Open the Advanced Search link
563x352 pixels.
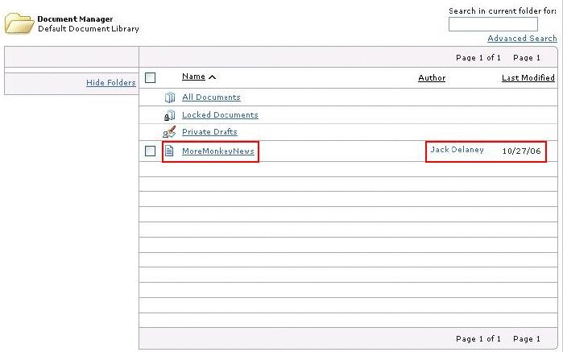coord(522,39)
